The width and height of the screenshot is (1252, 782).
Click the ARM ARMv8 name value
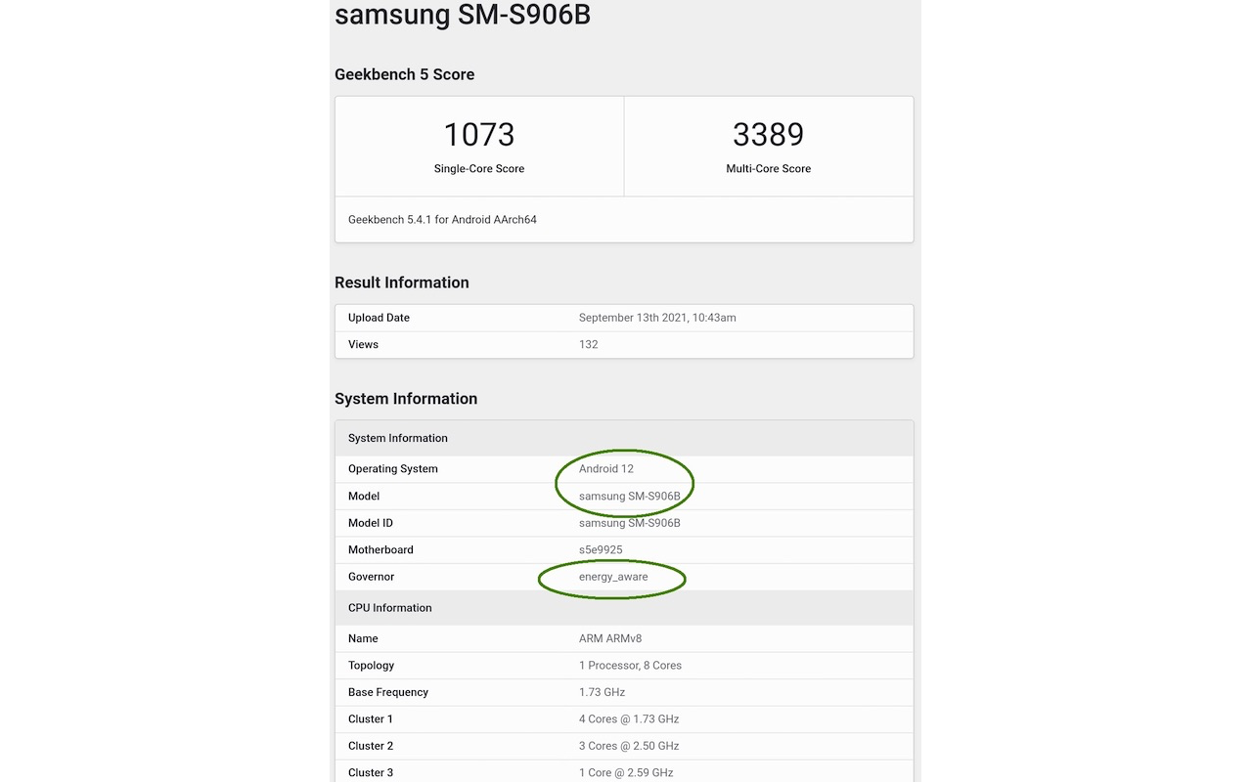tap(610, 638)
